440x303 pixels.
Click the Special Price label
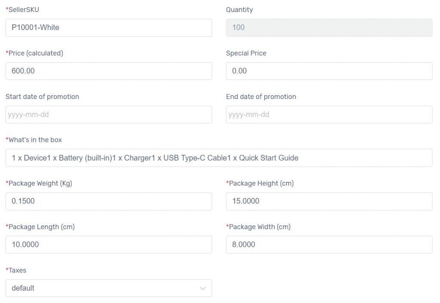pyautogui.click(x=246, y=53)
